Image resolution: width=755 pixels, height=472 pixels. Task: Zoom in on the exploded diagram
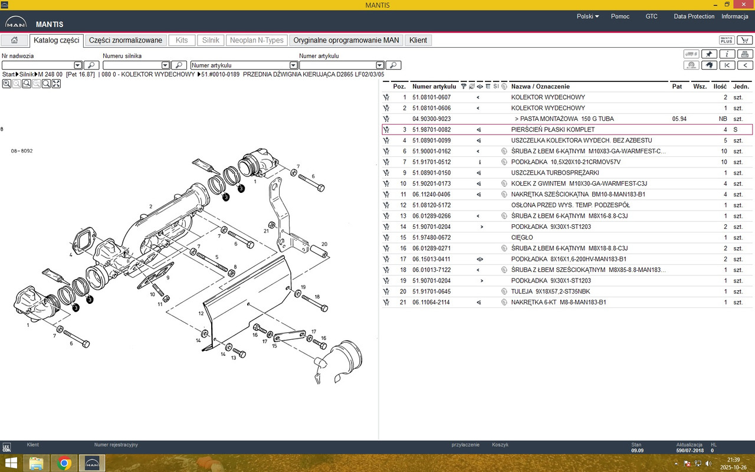tap(6, 84)
